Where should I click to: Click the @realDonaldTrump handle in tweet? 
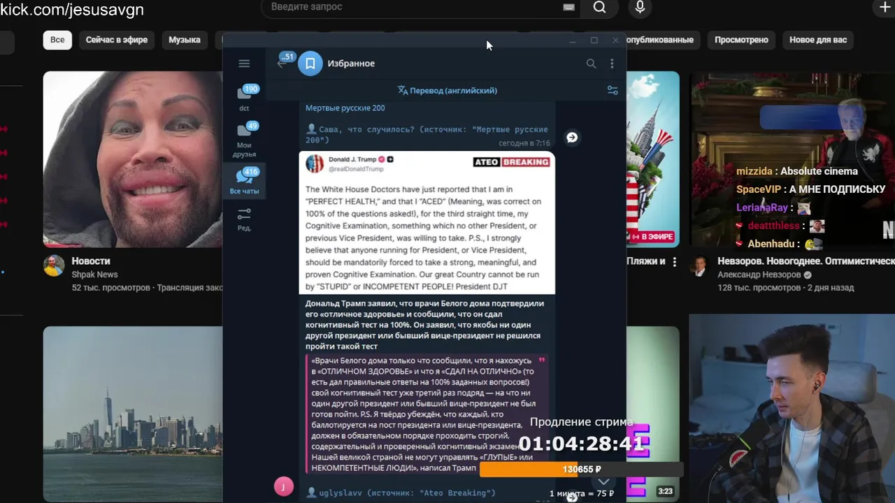tap(356, 169)
